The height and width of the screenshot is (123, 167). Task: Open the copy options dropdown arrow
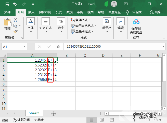20,26
